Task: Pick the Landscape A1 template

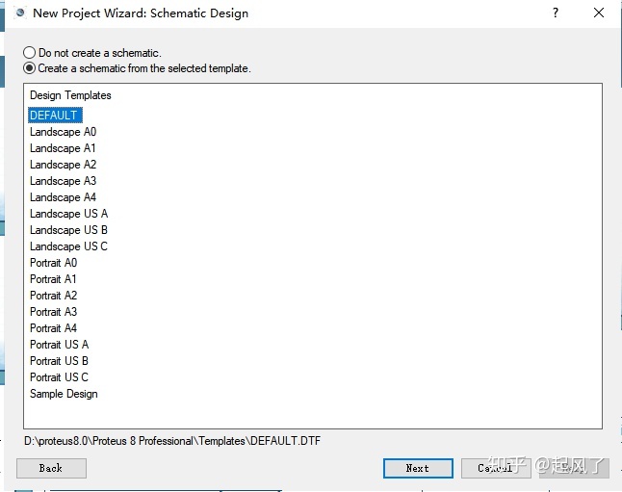Action: (63, 148)
